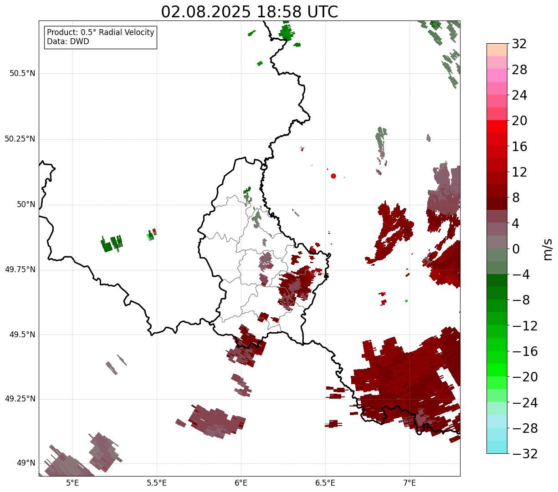Image resolution: width=558 pixels, height=492 pixels.
Task: Click the 5.5°E longitude label
Action: [157, 483]
